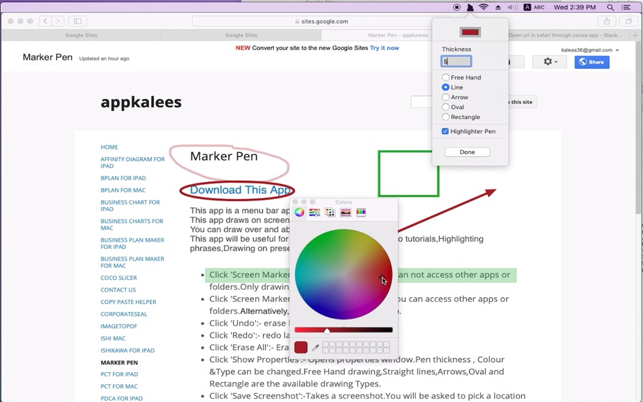
Task: Click the brightness slider in Colors window
Action: pos(343,330)
